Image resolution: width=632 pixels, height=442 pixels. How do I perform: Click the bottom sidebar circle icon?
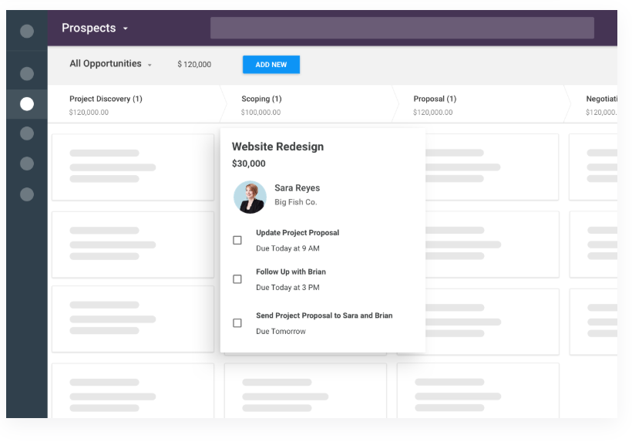[x=27, y=194]
